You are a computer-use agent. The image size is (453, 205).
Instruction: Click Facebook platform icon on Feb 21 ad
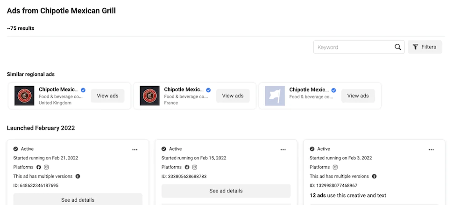tap(39, 167)
